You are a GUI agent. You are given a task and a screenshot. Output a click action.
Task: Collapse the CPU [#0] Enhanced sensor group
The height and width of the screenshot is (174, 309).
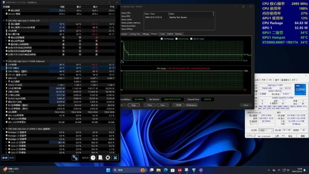(4, 61)
